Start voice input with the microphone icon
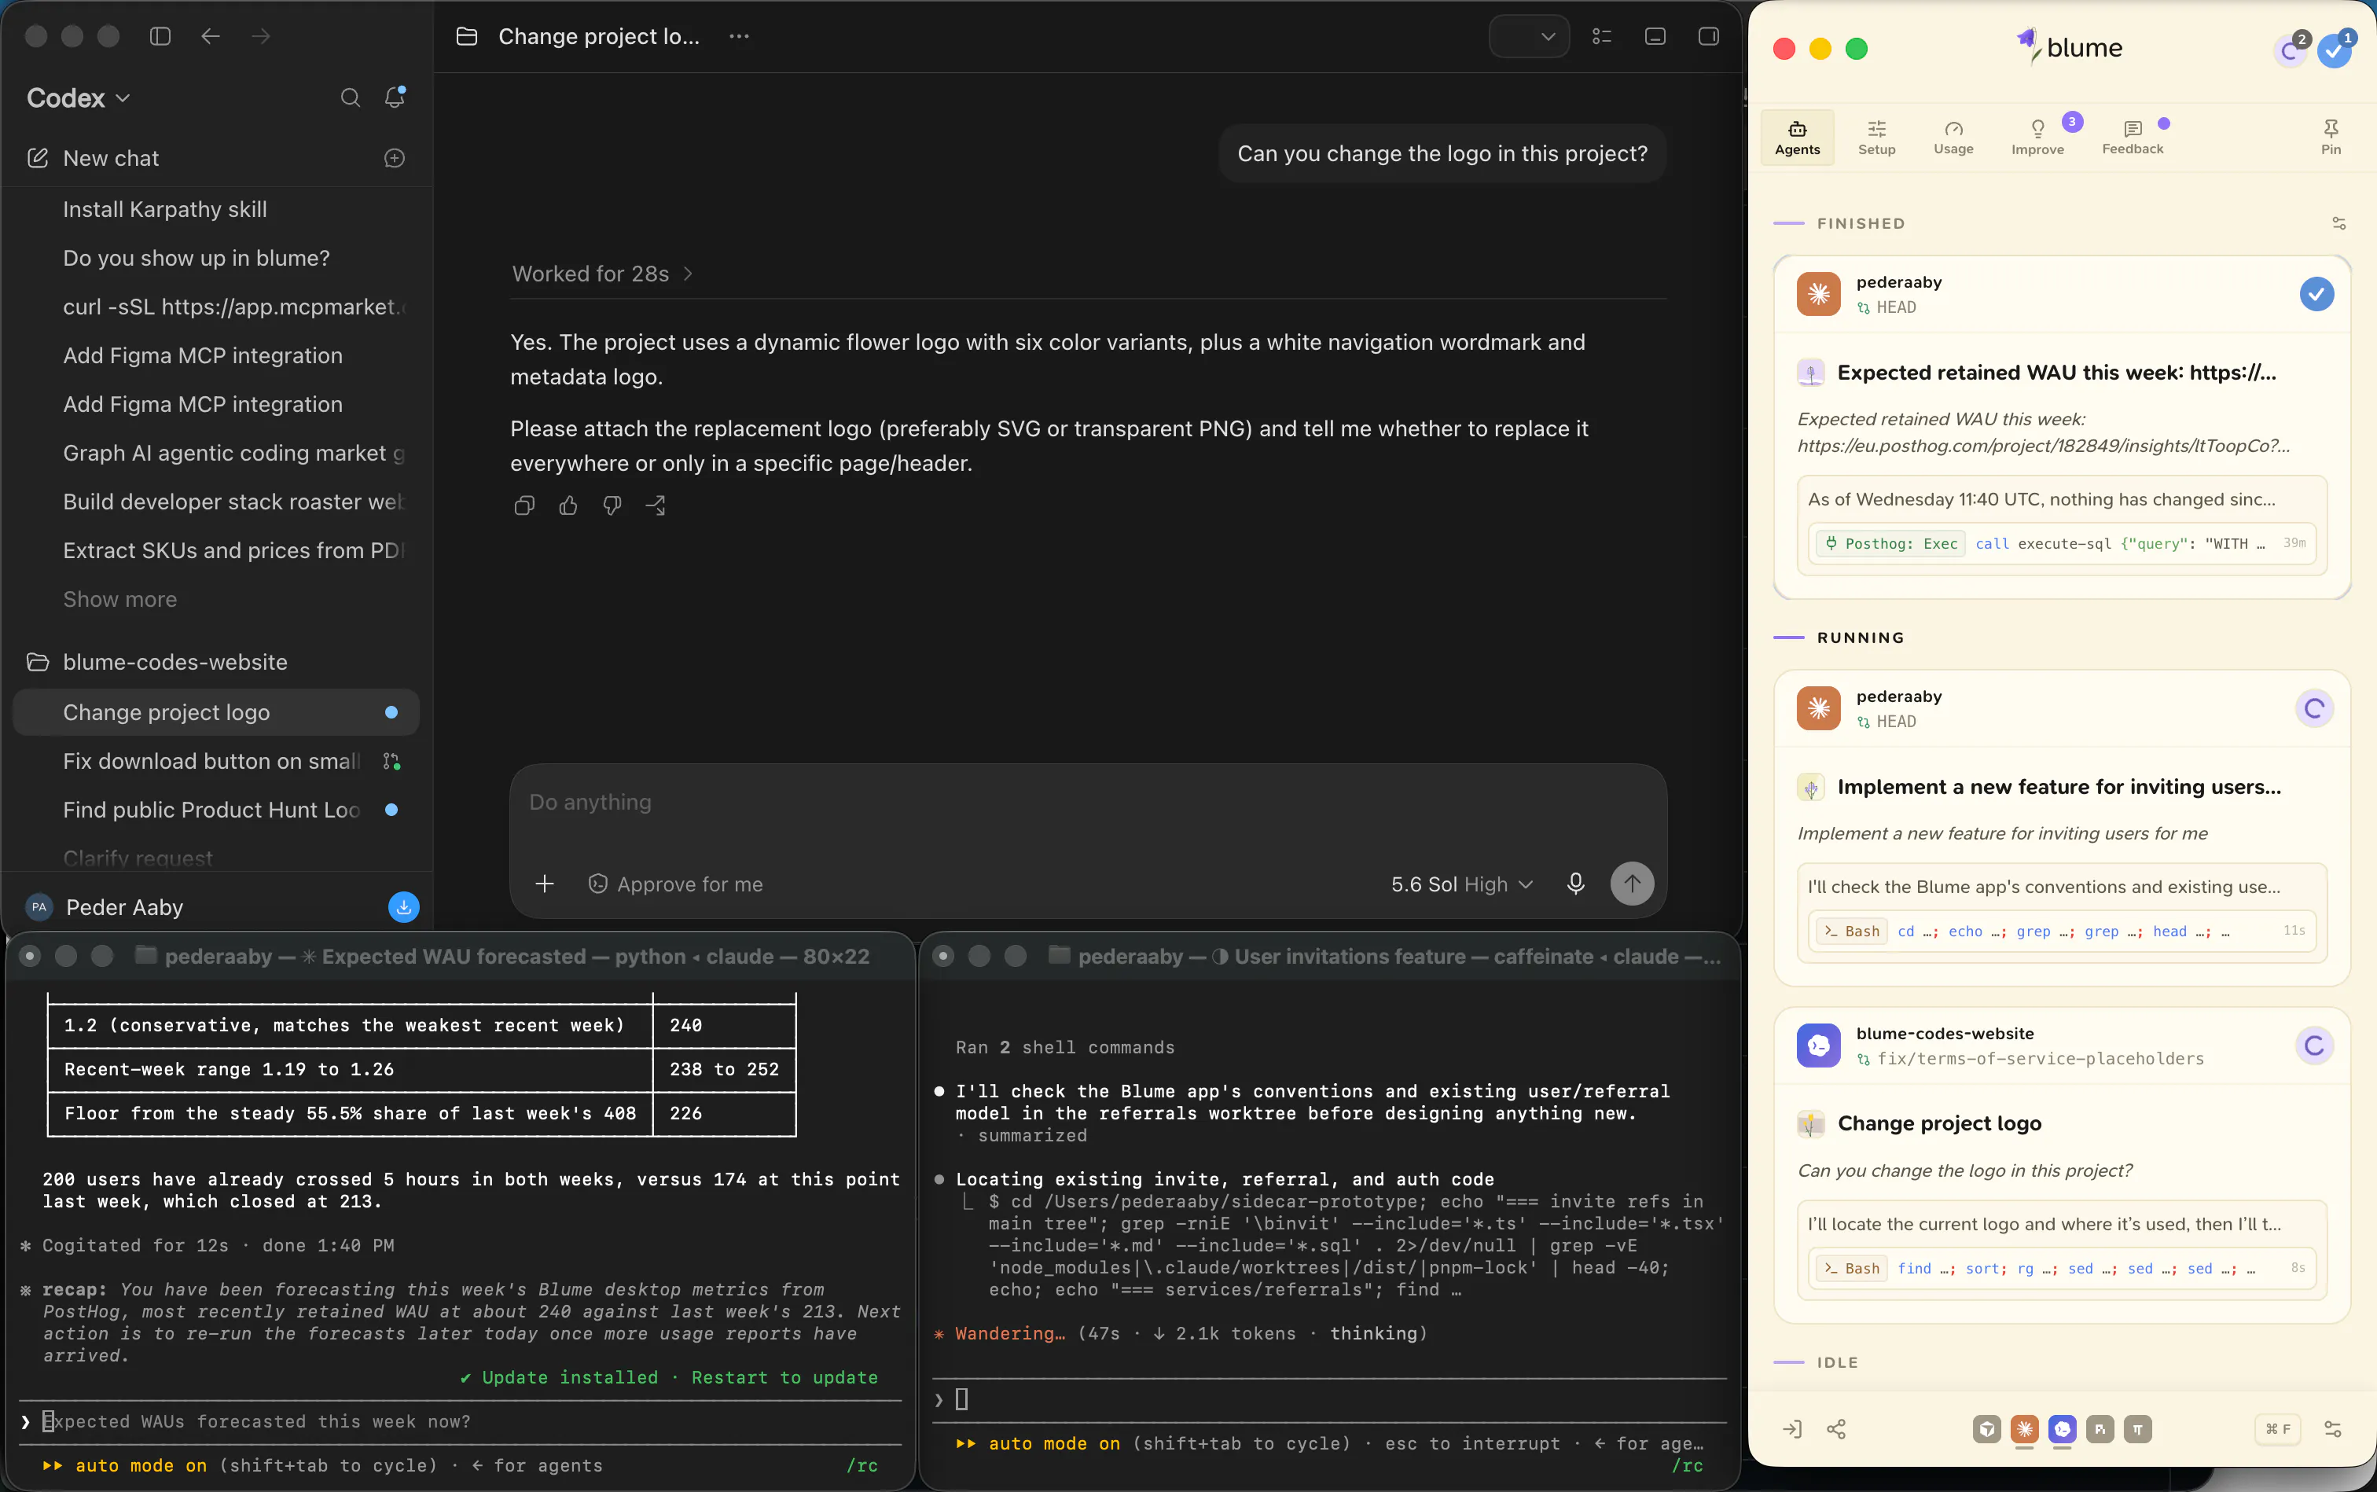The width and height of the screenshot is (2377, 1492). coord(1576,884)
